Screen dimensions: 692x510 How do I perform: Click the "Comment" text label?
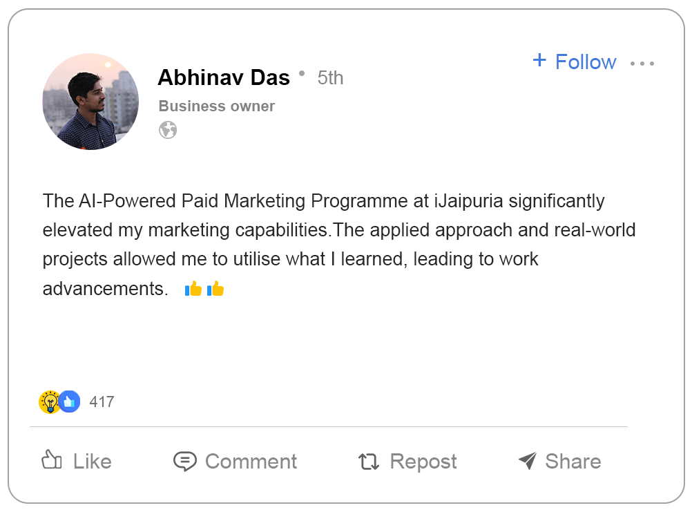pyautogui.click(x=251, y=461)
